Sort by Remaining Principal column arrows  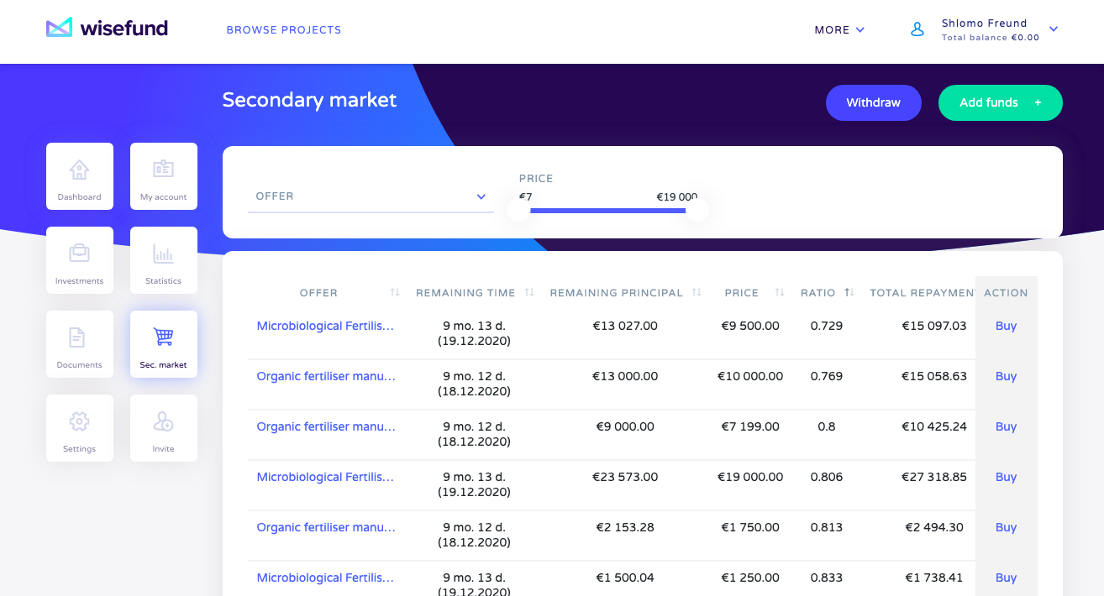(697, 293)
